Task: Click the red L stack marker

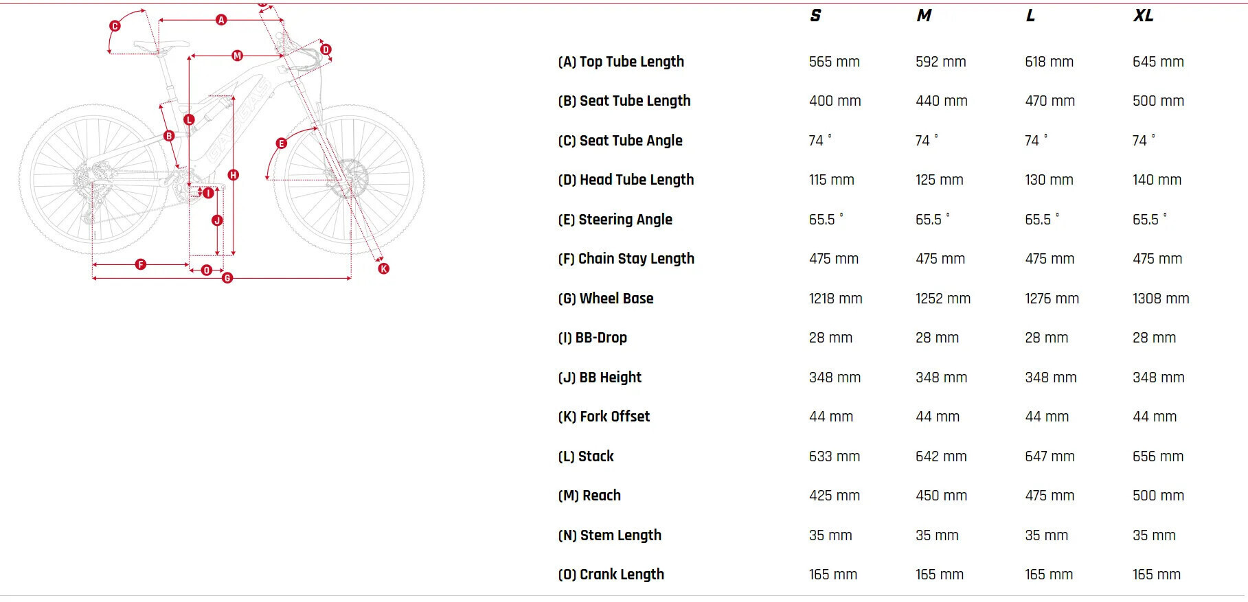Action: tap(189, 119)
